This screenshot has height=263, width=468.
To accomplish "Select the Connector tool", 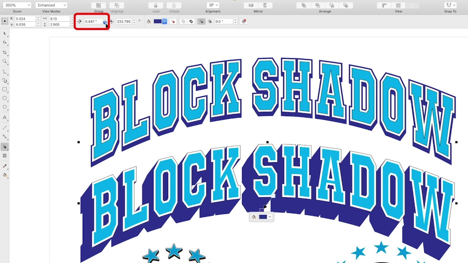I will pyautogui.click(x=5, y=137).
